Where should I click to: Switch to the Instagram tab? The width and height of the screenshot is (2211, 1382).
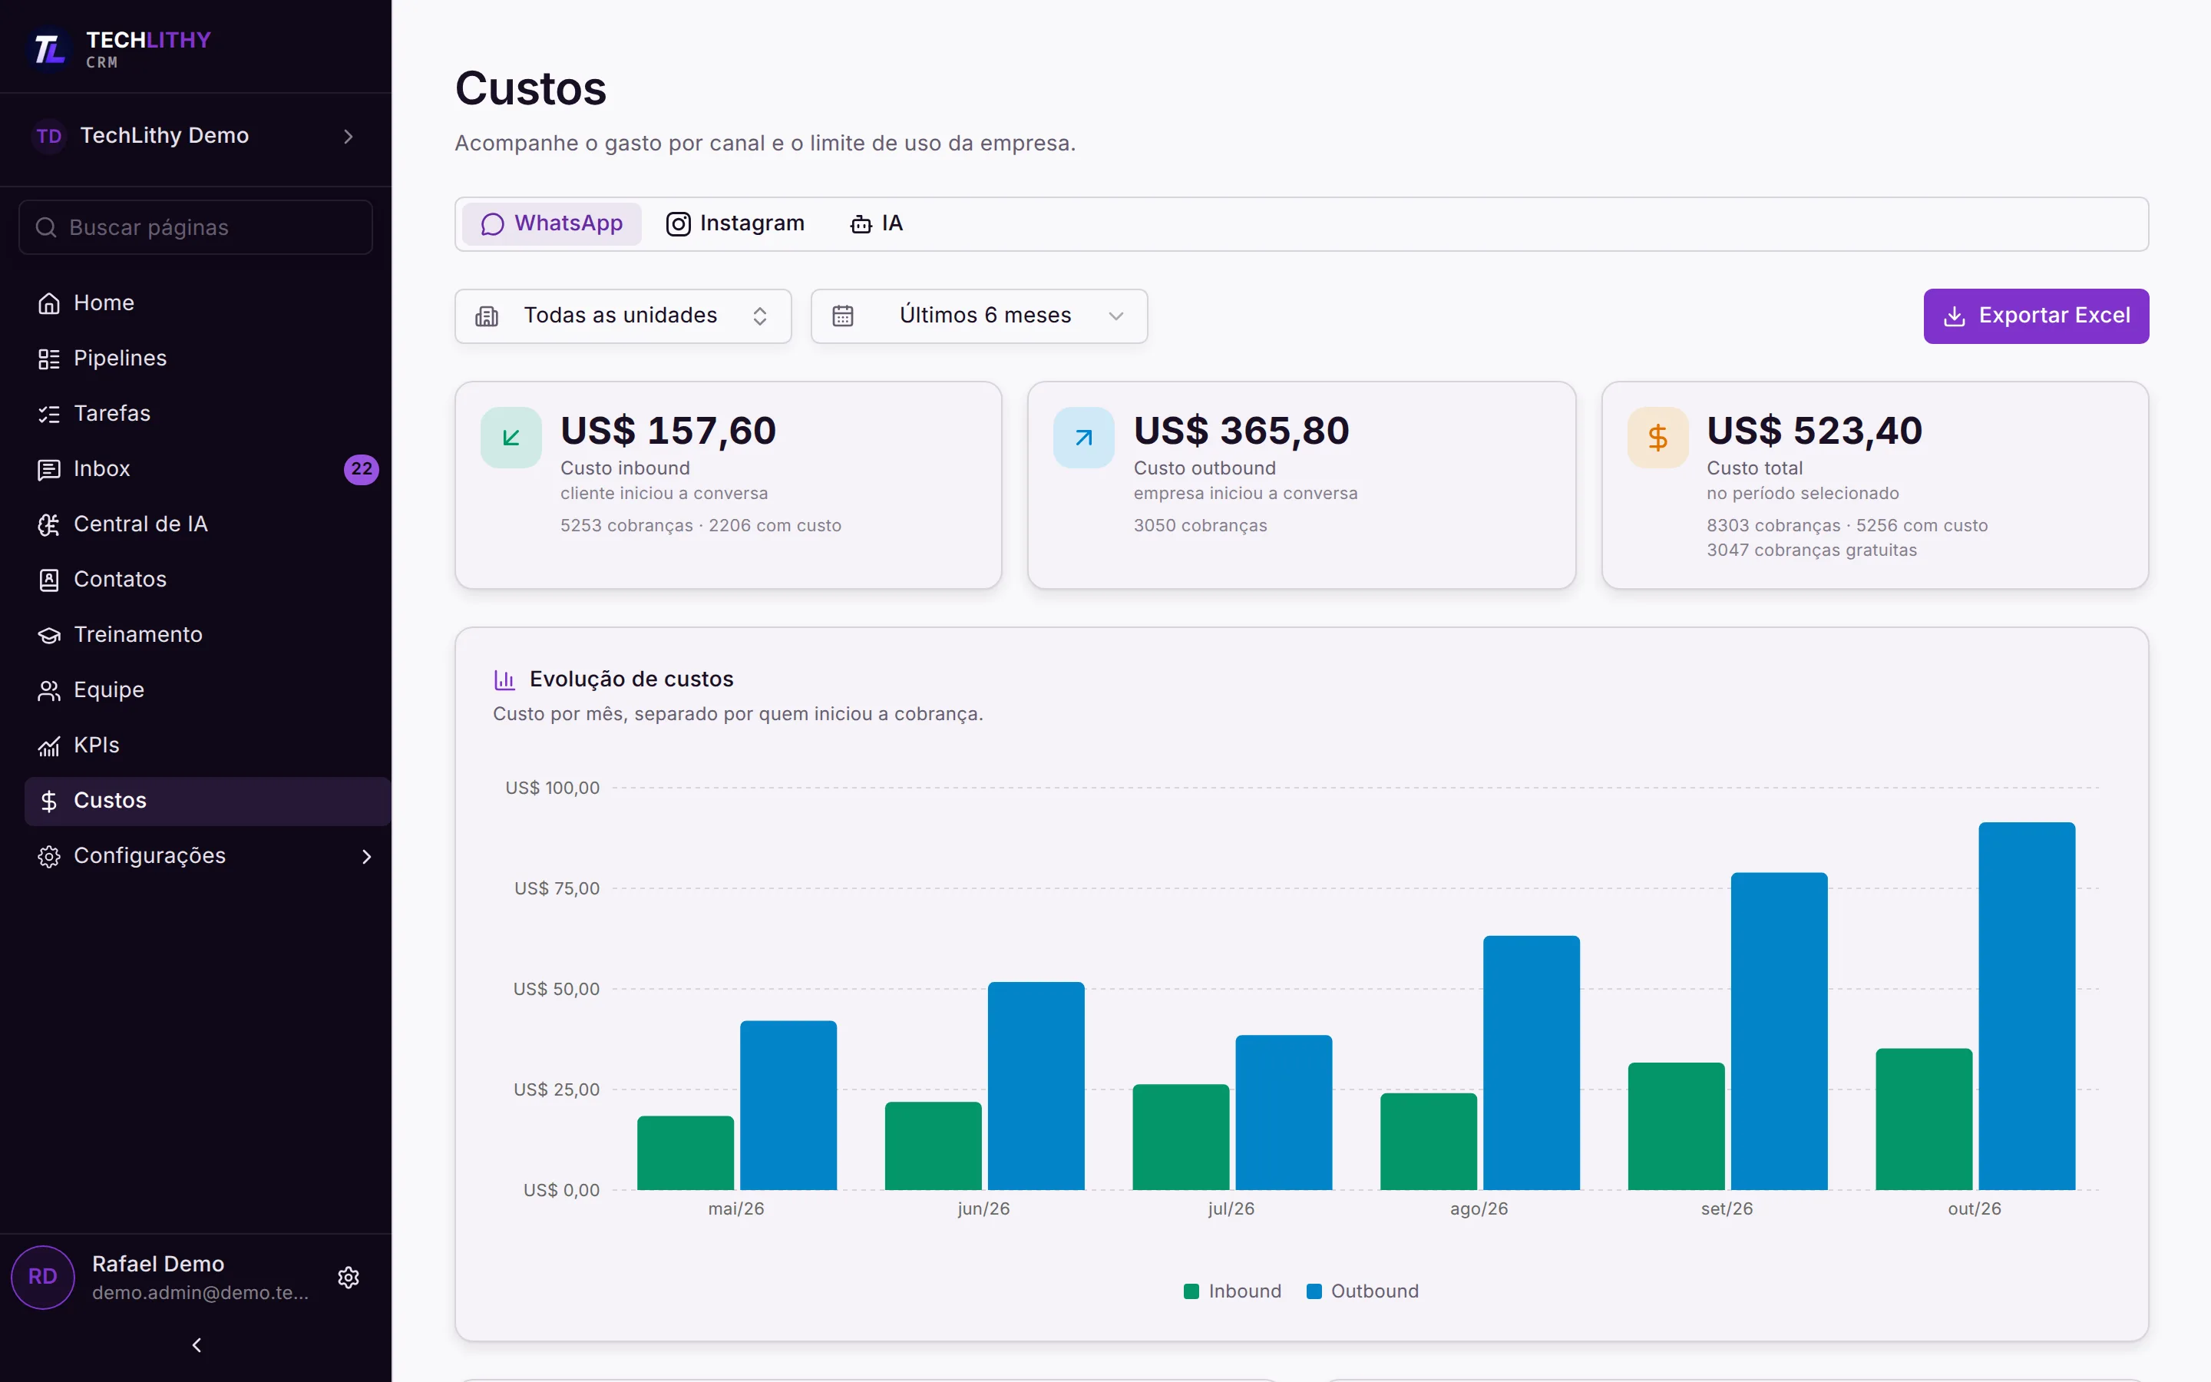click(x=735, y=224)
